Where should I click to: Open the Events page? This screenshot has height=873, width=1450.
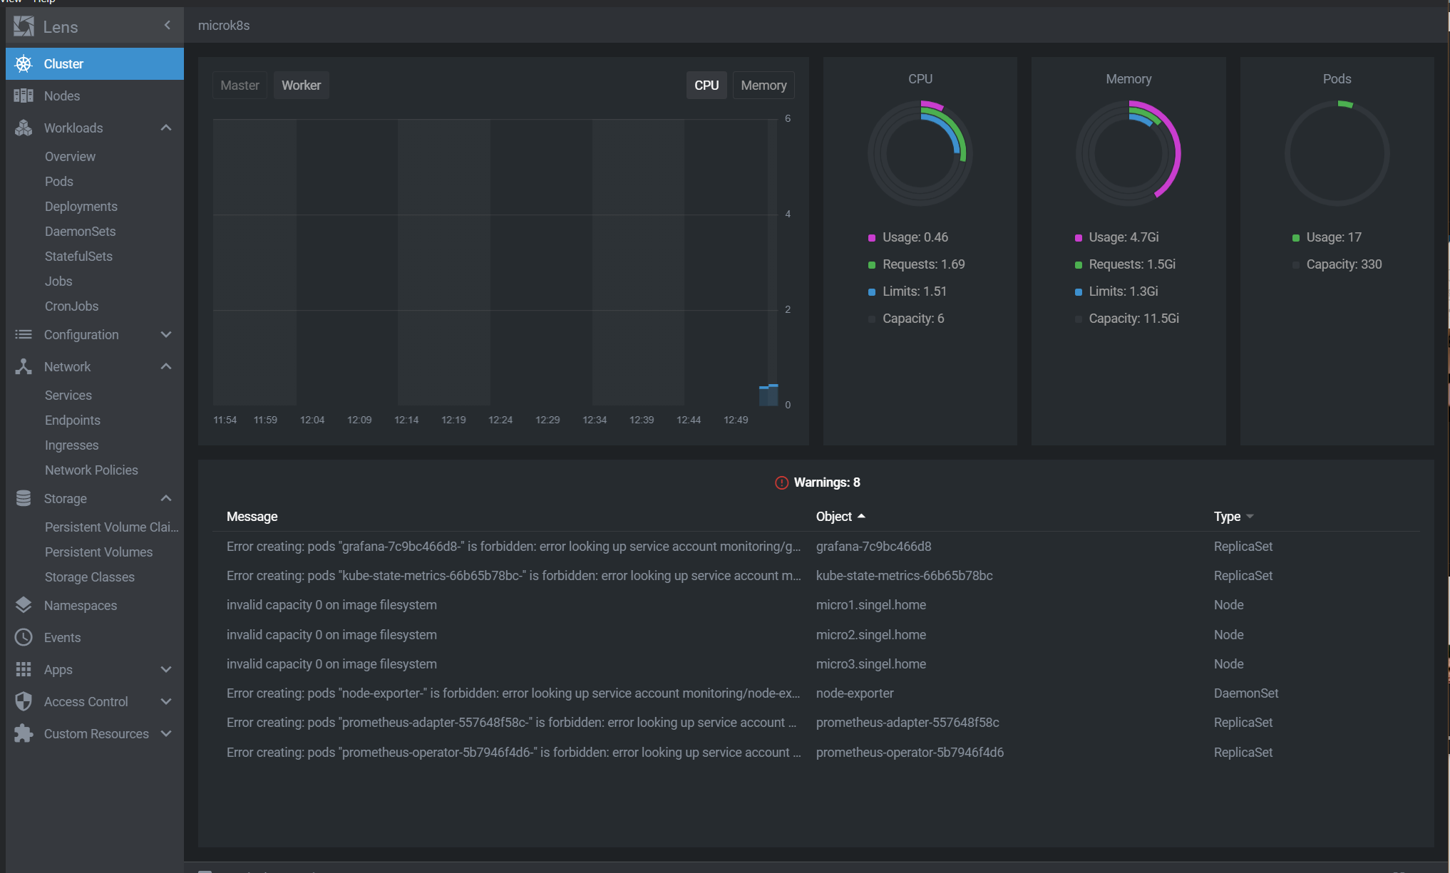[95, 637]
